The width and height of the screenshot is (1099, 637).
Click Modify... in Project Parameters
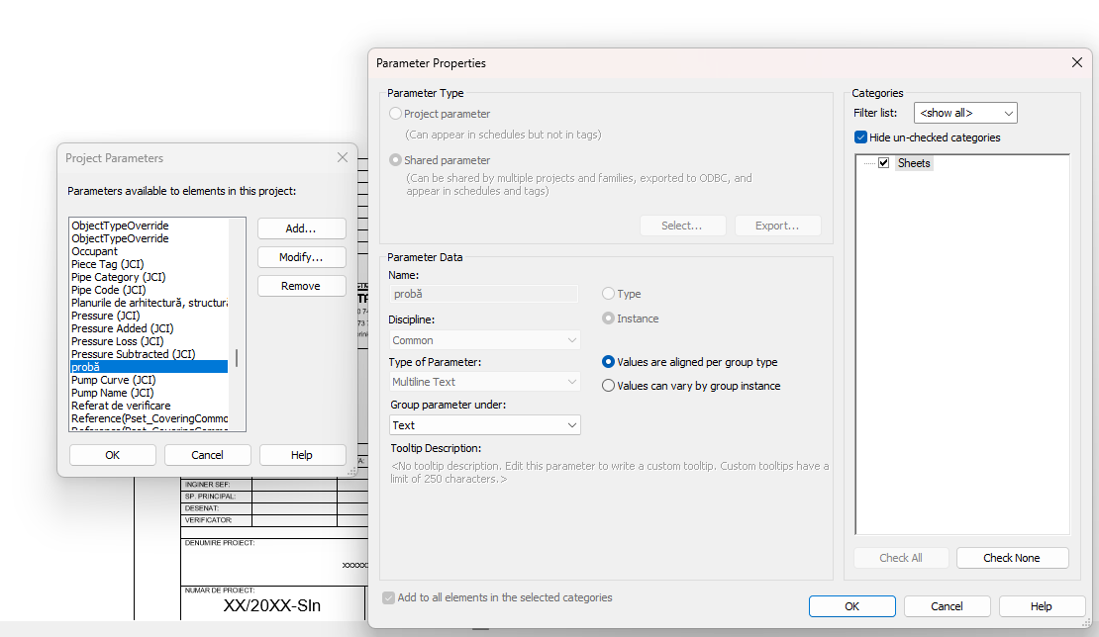[301, 257]
